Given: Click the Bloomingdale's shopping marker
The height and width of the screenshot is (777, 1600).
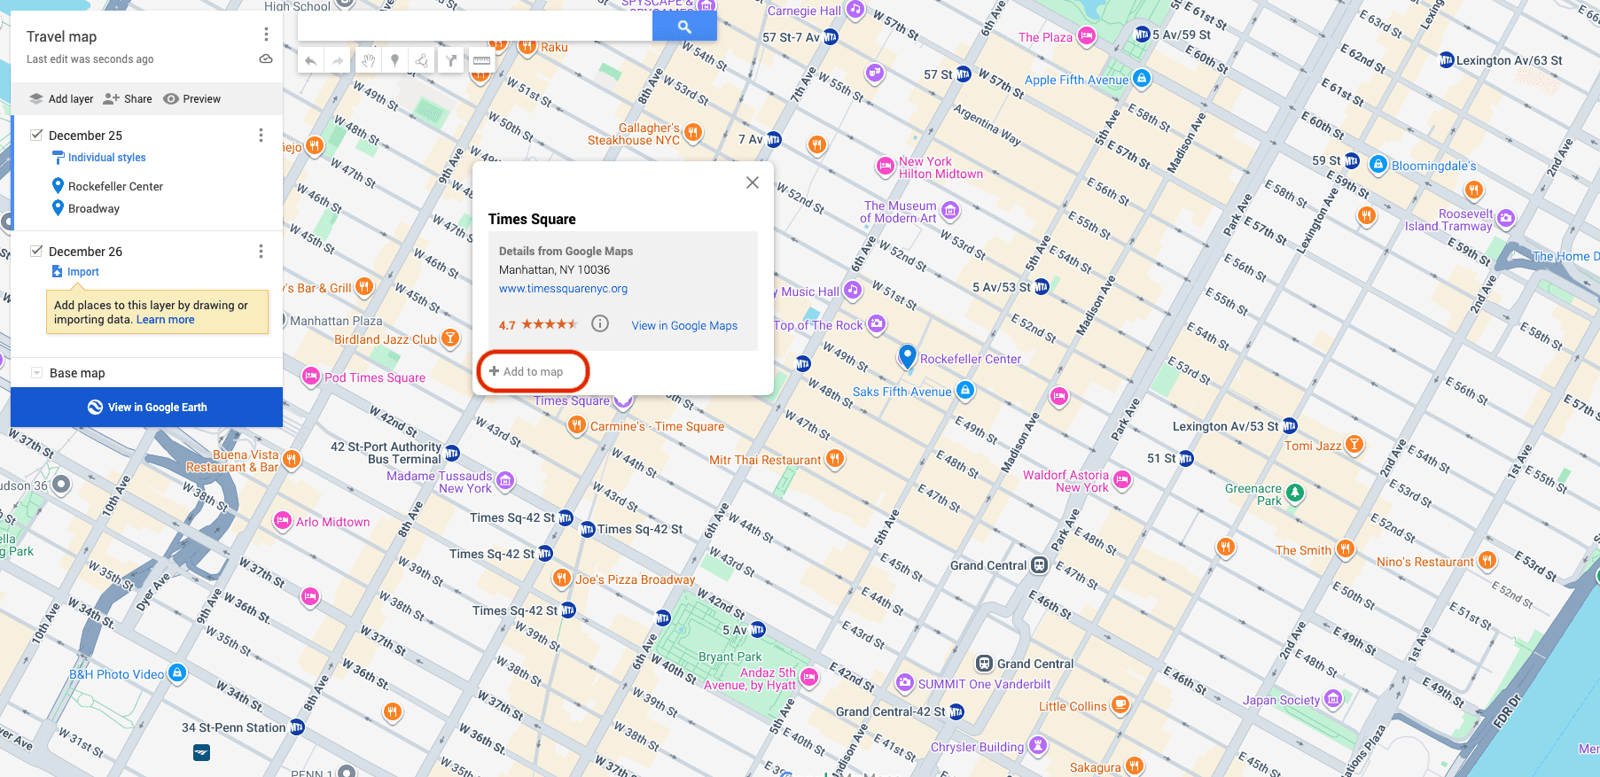Looking at the screenshot, I should [1378, 164].
